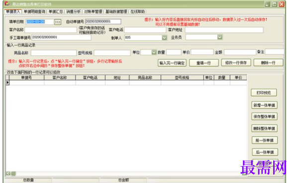
Task: Click the 删除一行 button
Action: [x=268, y=63]
